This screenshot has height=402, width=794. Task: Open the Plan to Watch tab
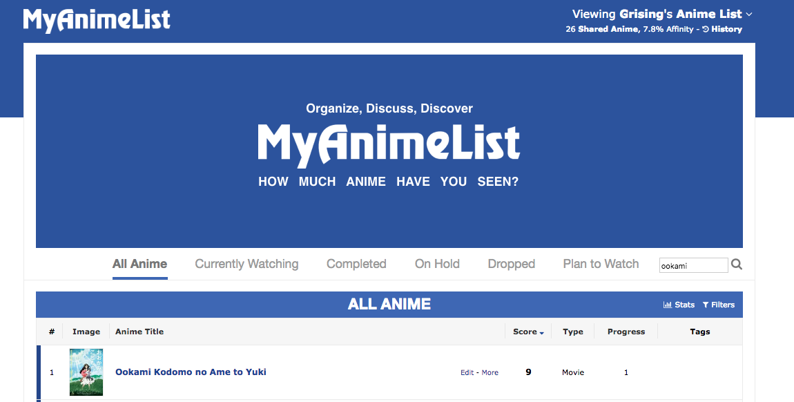point(601,264)
